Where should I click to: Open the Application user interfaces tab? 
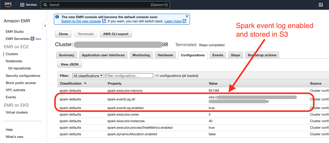point(103,55)
